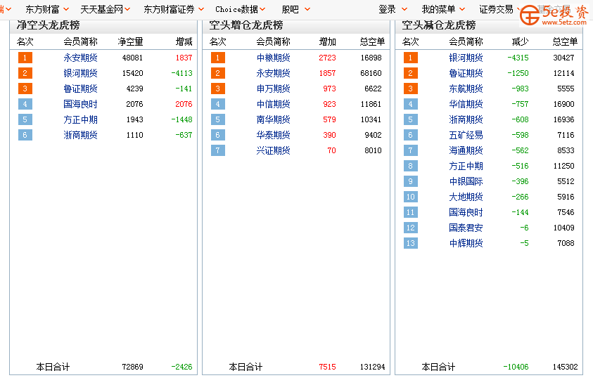Select daily total 72869
Viewport: 593px width, 385px height.
pyautogui.click(x=132, y=367)
